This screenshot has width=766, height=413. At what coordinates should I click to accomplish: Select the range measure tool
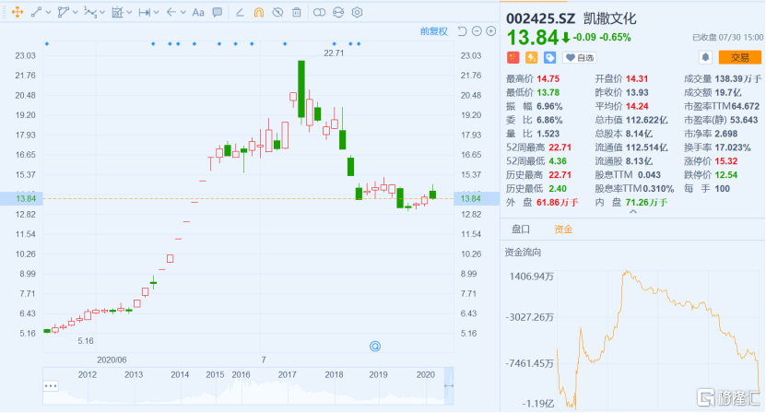(144, 12)
